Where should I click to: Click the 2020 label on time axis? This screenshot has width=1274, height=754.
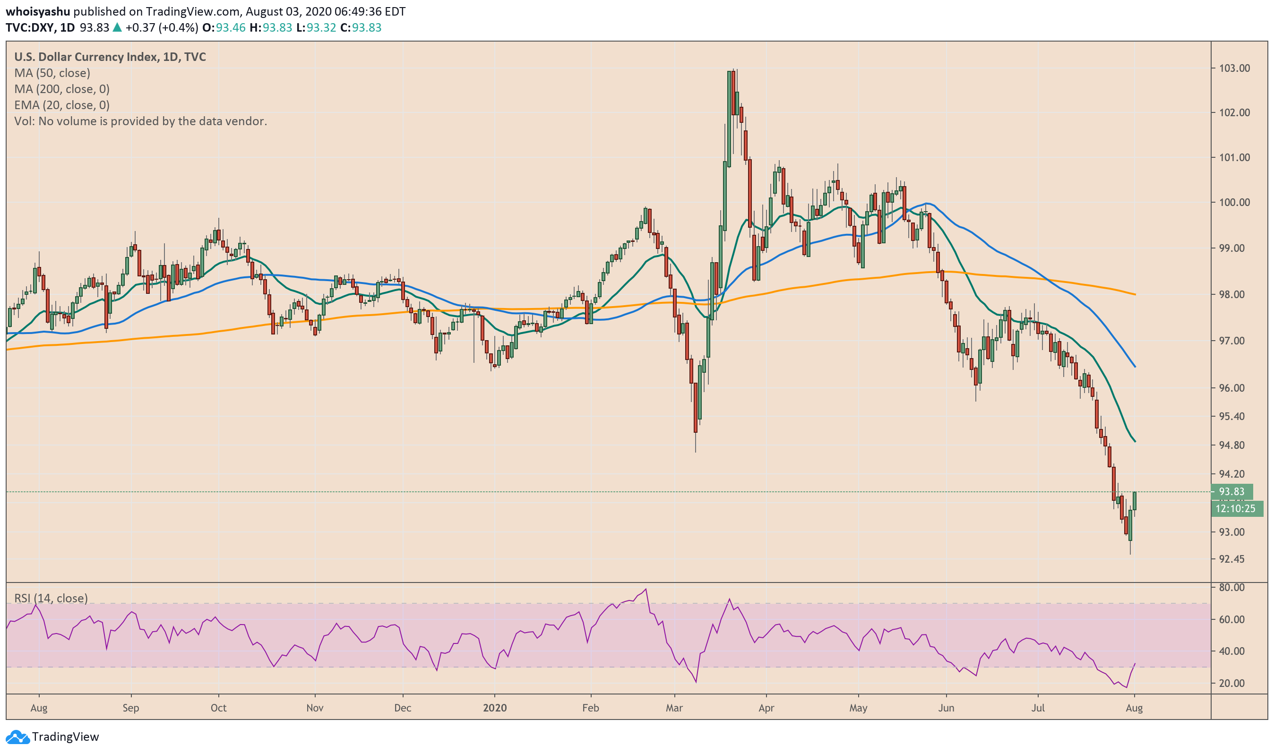pos(495,708)
